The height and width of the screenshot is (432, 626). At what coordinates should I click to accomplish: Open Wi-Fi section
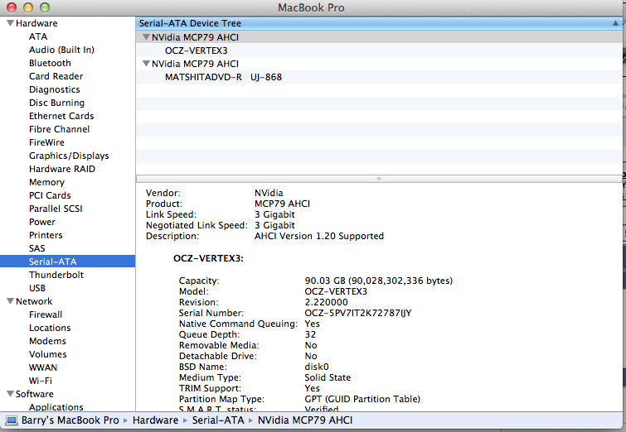coord(41,381)
